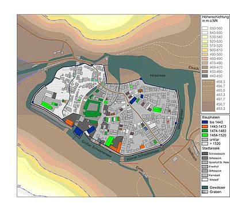The image size is (230, 211).
Task: Click the '540-550' elevation label
Action: click(216, 33)
